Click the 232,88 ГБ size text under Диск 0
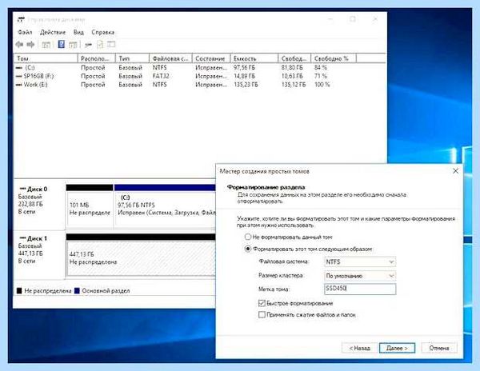The width and height of the screenshot is (480, 371). [30, 204]
